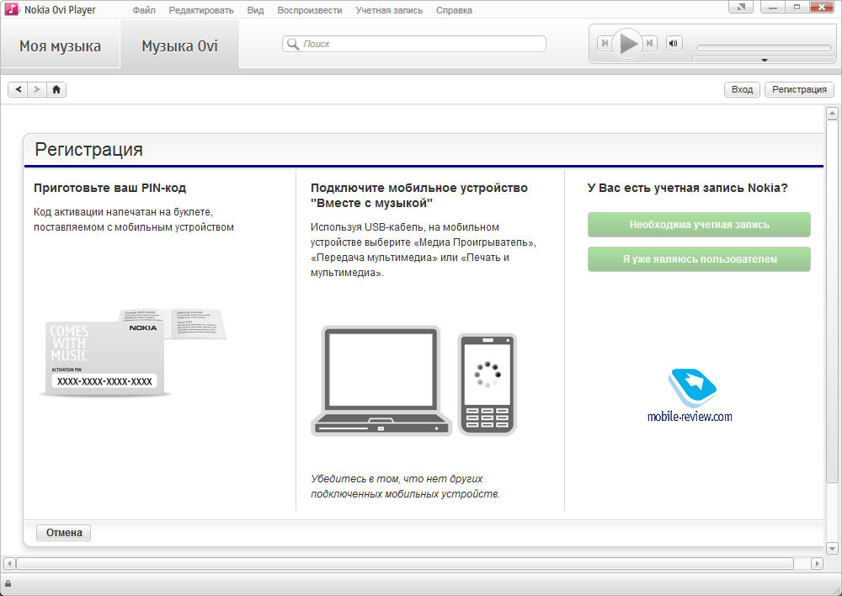This screenshot has width=842, height=596.
Task: Switch to the Моя музыка tab
Action: pos(60,45)
